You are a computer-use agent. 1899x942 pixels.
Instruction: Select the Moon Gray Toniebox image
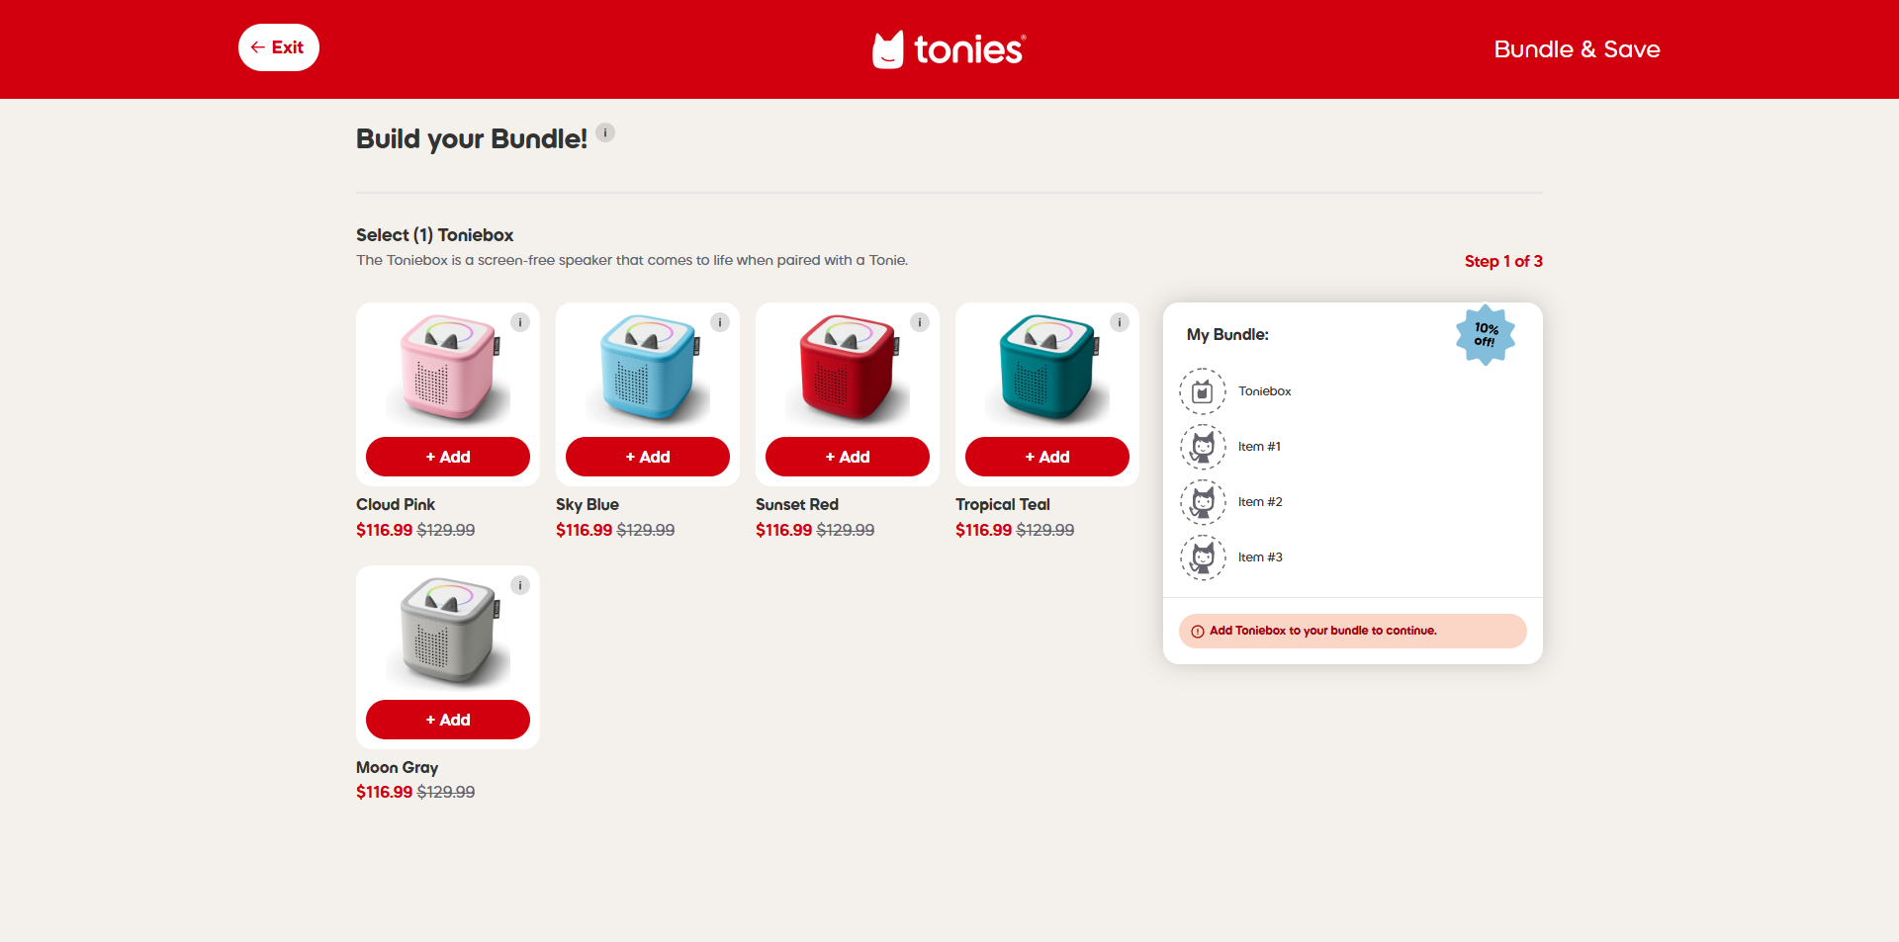pyautogui.click(x=448, y=632)
